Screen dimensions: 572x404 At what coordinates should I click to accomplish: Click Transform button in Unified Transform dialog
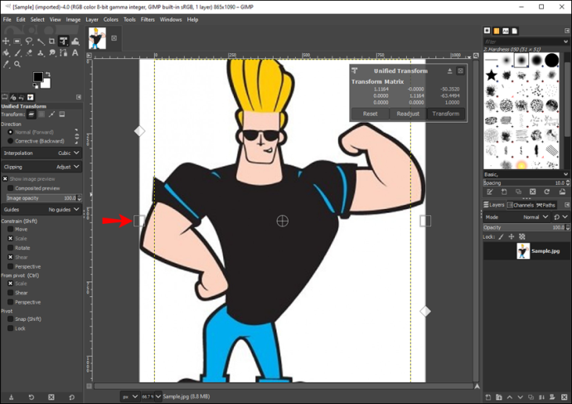coord(446,114)
